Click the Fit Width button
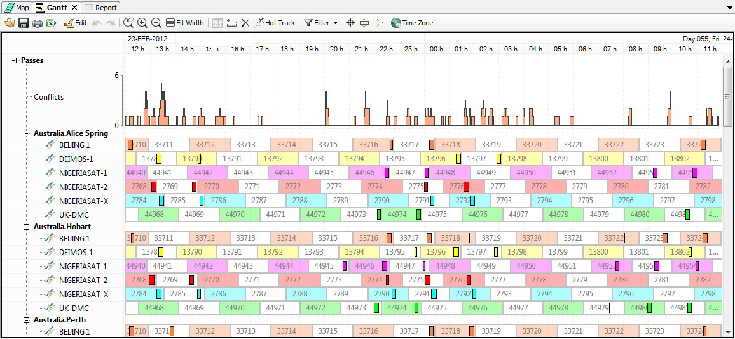The height and width of the screenshot is (339, 735). click(184, 23)
